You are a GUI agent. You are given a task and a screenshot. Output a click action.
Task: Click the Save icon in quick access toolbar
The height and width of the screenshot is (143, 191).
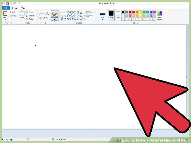[x=8, y=3]
